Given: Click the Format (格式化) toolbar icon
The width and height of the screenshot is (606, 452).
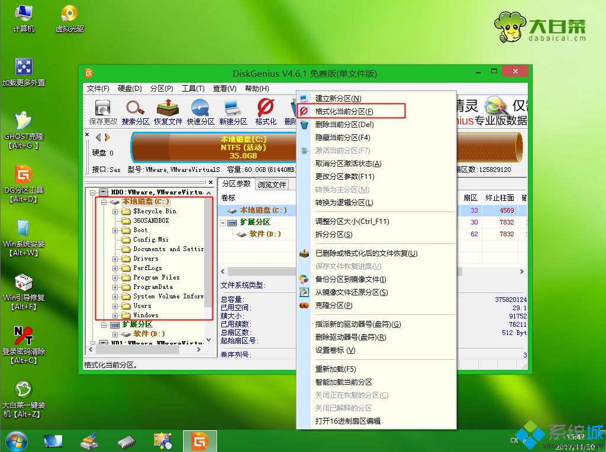Looking at the screenshot, I should pyautogui.click(x=266, y=112).
